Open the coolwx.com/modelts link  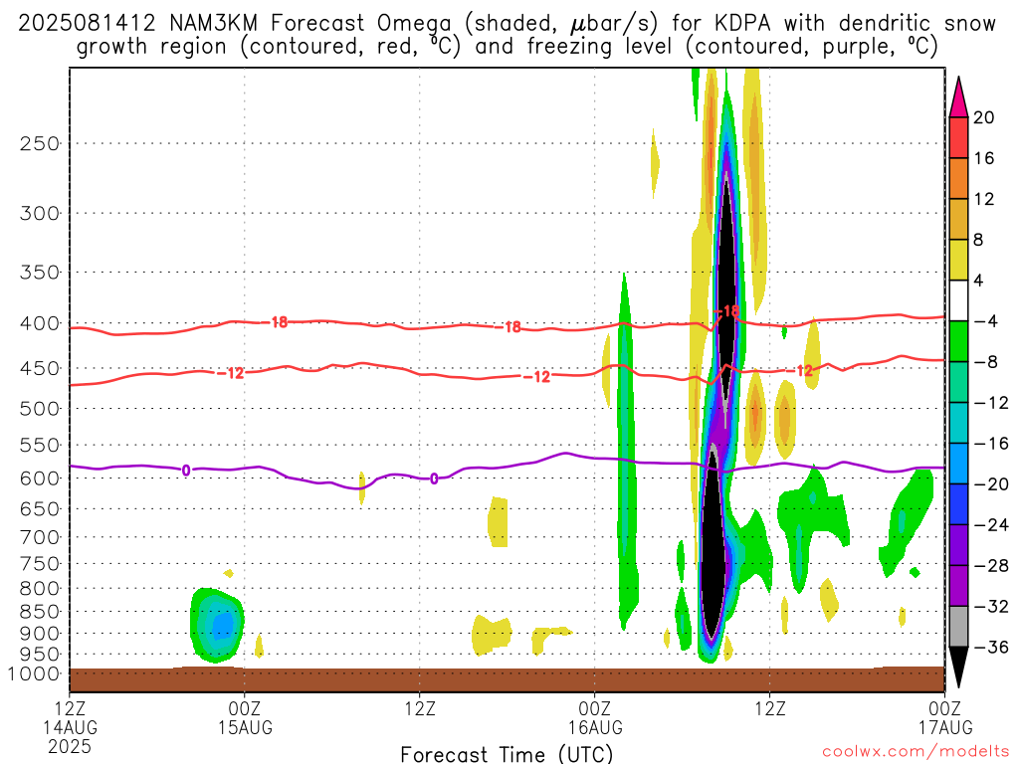pos(916,752)
